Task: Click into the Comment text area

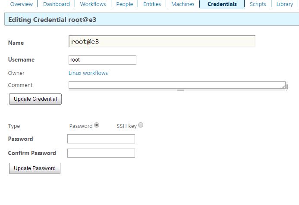Action: pos(177,85)
